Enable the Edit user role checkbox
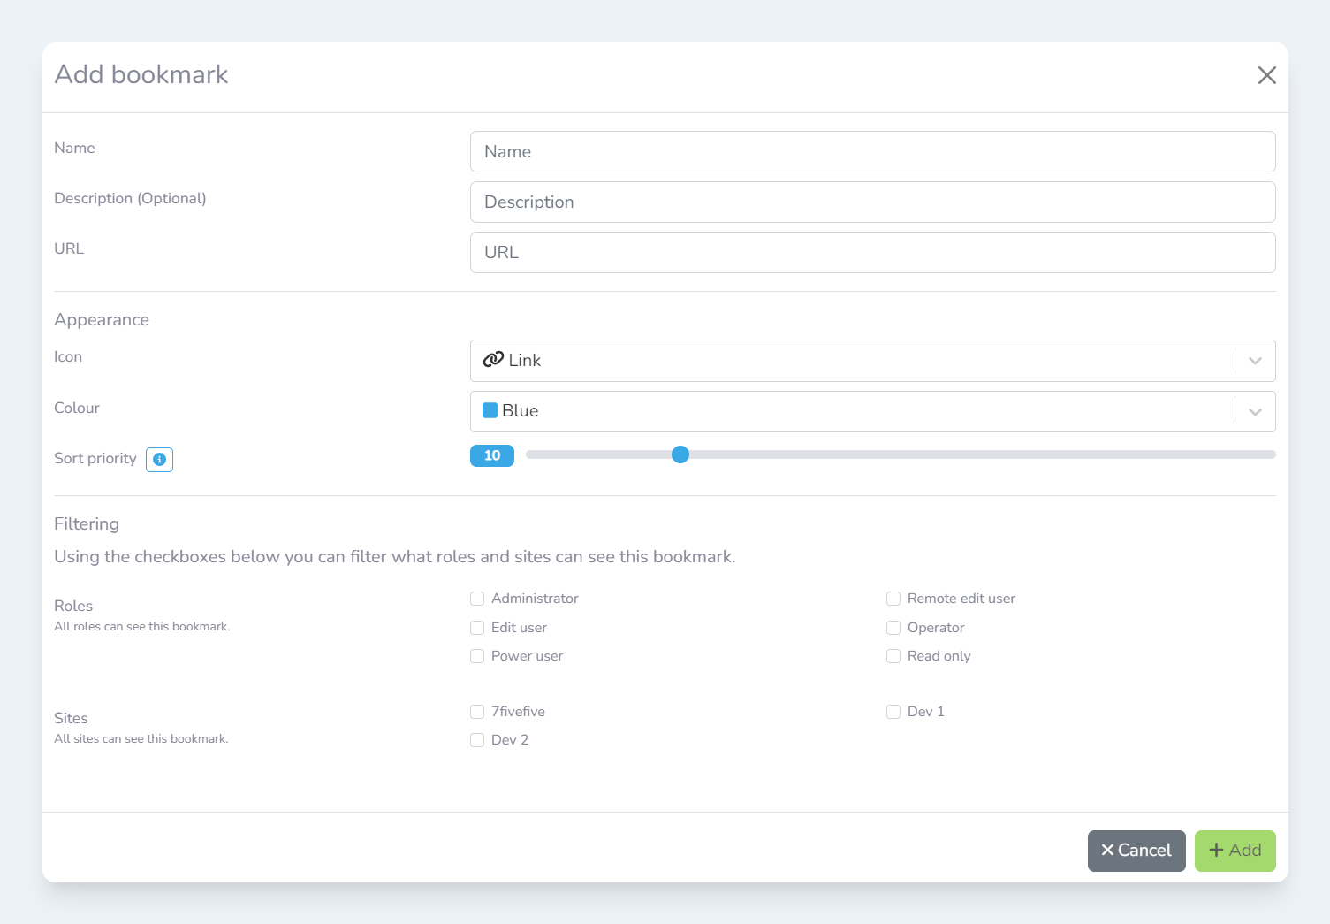Screen dimensions: 1330x924 tap(477, 628)
